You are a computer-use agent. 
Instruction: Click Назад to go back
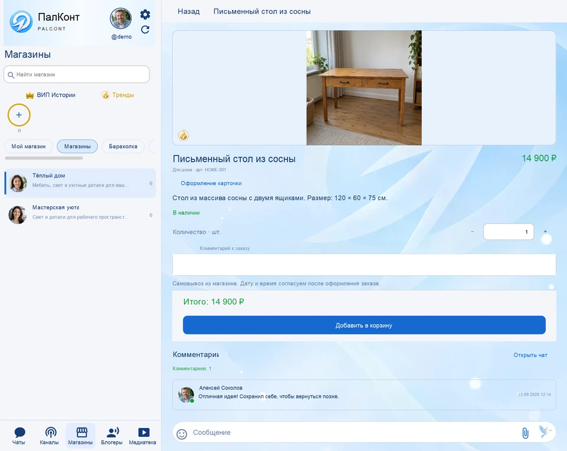point(189,12)
